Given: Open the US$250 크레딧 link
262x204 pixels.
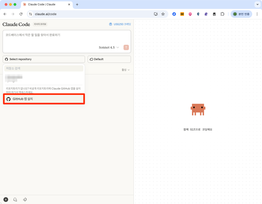Looking at the screenshot, I should [122, 24].
